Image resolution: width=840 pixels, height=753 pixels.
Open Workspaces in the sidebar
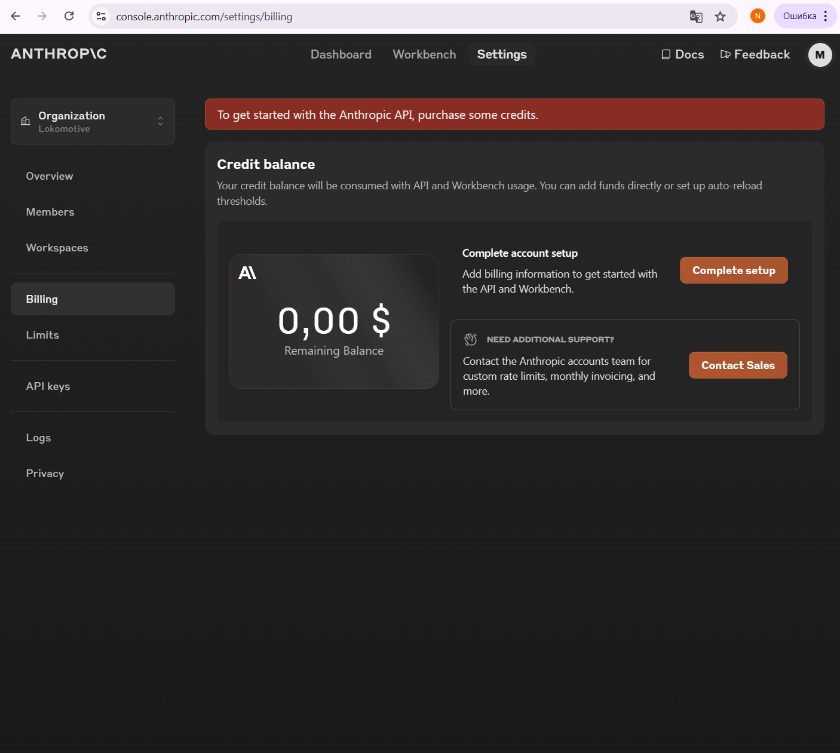(57, 248)
